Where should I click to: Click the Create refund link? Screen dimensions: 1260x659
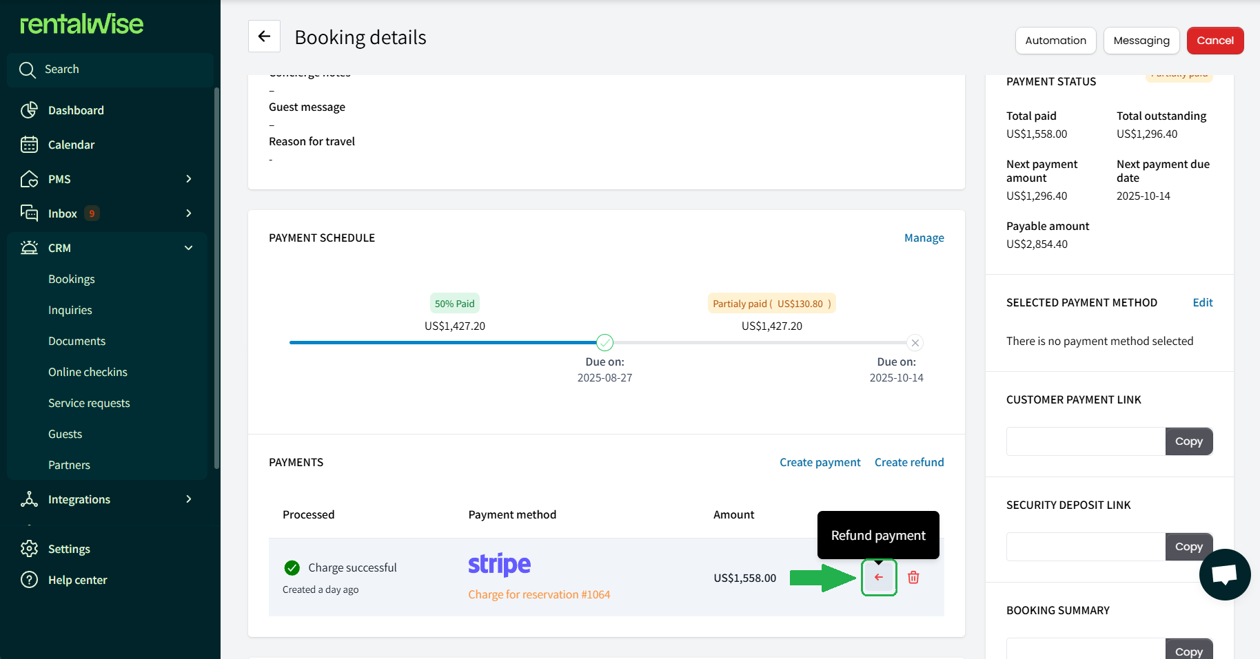coord(908,462)
